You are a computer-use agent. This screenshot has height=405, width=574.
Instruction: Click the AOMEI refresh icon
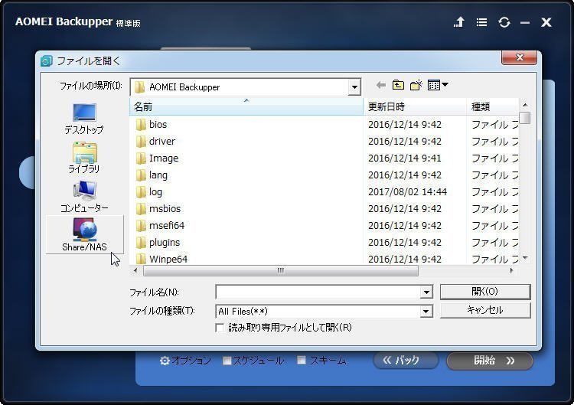(504, 22)
